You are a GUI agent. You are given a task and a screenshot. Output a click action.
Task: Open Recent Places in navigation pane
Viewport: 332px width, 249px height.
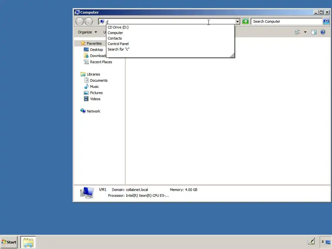101,62
